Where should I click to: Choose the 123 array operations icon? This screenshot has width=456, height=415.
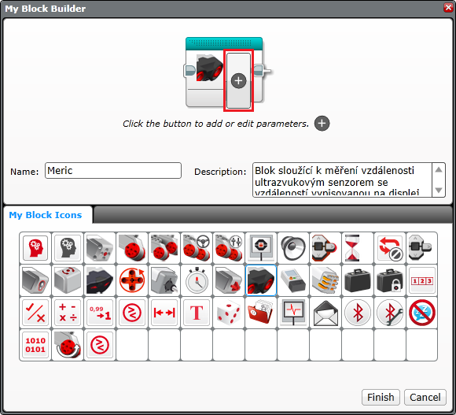(x=422, y=280)
